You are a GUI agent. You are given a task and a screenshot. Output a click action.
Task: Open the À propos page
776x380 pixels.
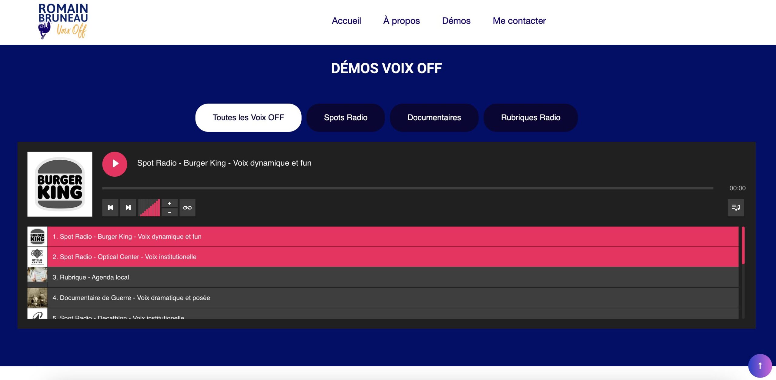coord(401,21)
